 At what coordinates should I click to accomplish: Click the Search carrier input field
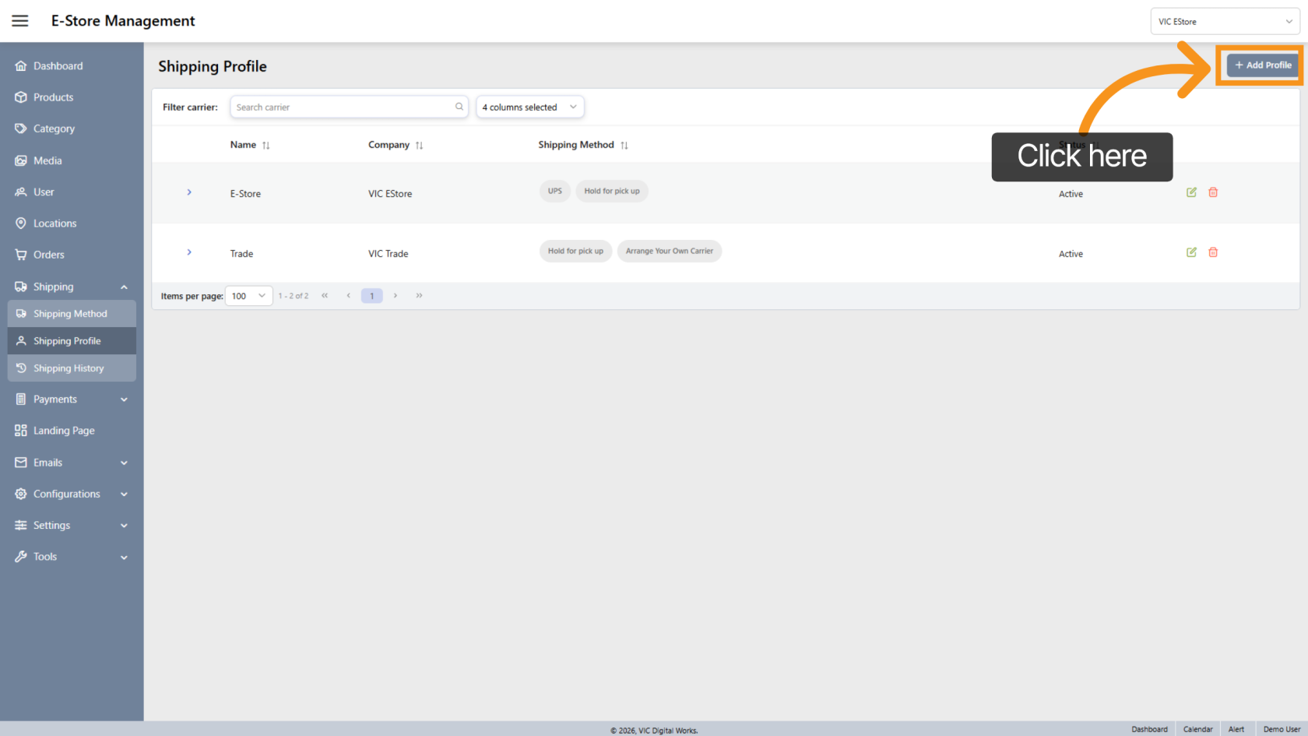(343, 107)
